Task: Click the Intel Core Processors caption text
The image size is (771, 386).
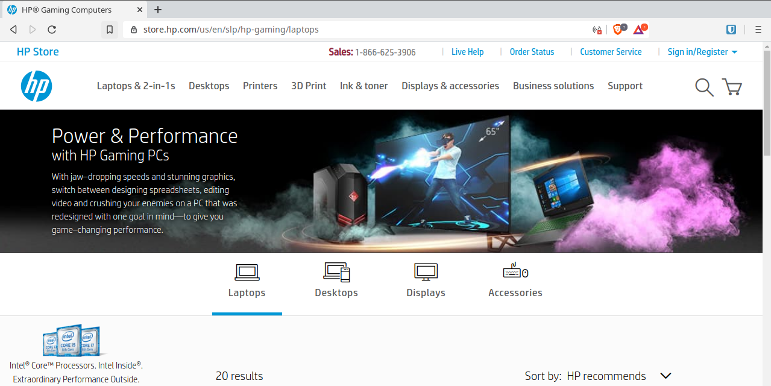Action: pyautogui.click(x=76, y=372)
